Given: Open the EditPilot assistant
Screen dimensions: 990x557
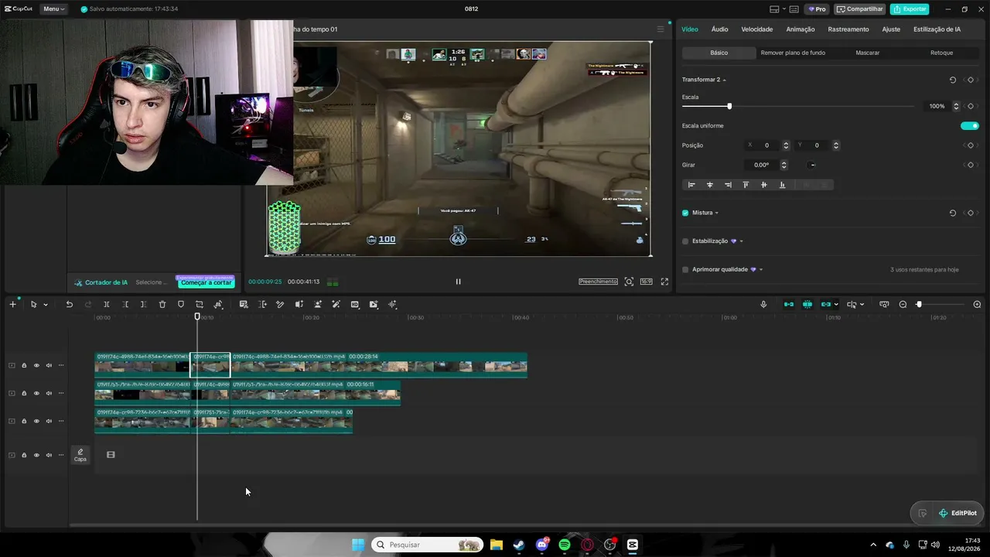Looking at the screenshot, I should tap(957, 513).
